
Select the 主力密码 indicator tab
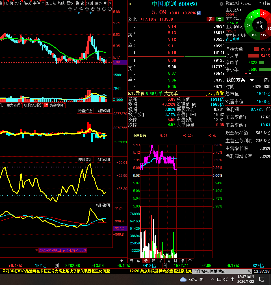pos(14,105)
